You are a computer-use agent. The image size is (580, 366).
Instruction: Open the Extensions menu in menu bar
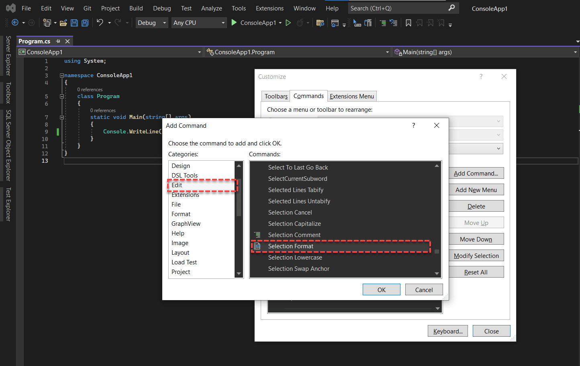pyautogui.click(x=270, y=8)
